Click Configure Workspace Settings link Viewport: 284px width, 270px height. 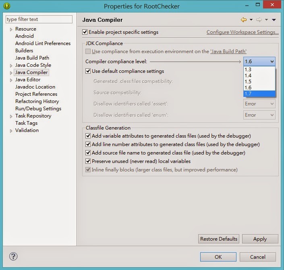243,32
